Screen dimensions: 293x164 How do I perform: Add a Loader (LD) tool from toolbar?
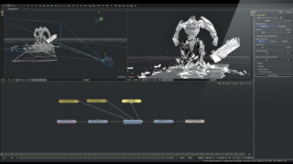click(x=19, y=6)
